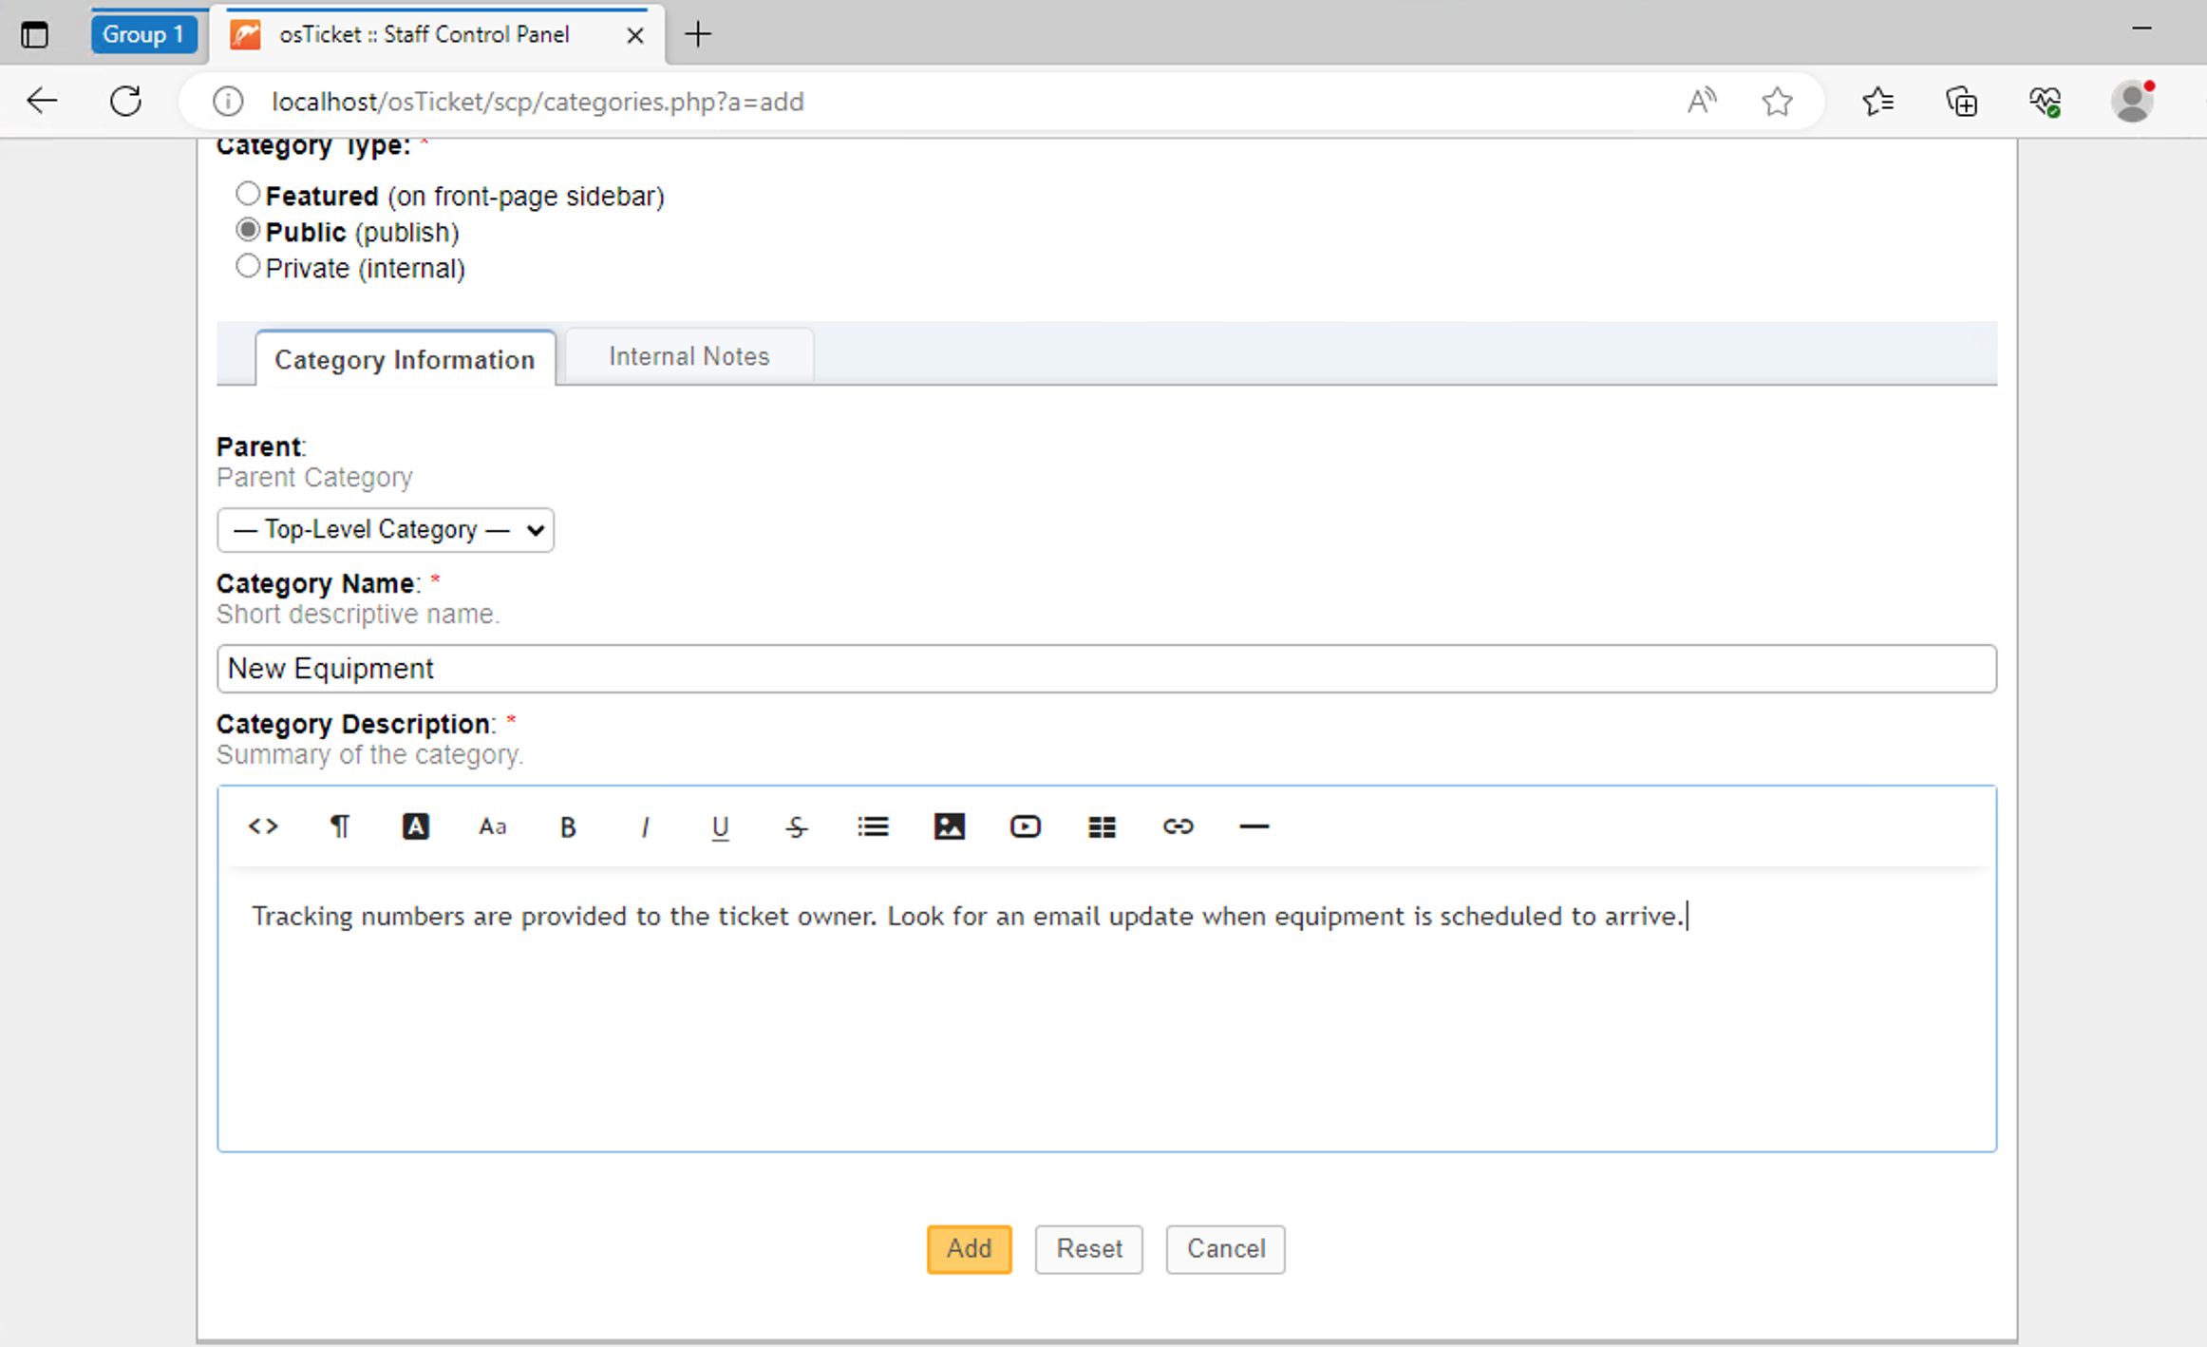Insert a link using chain icon

[x=1178, y=826]
